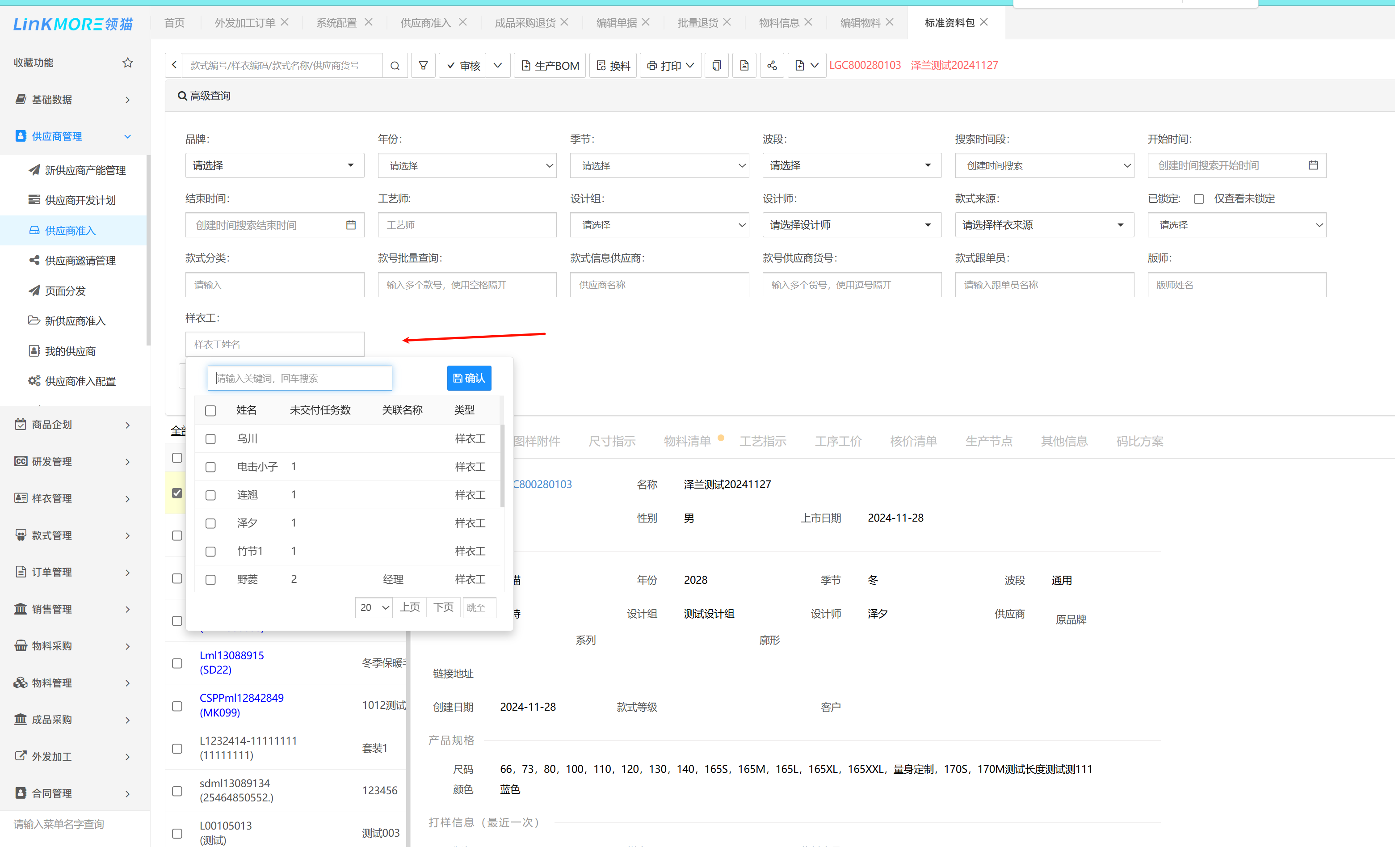Switch to the 物料清单 tab
1395x847 pixels.
click(687, 441)
